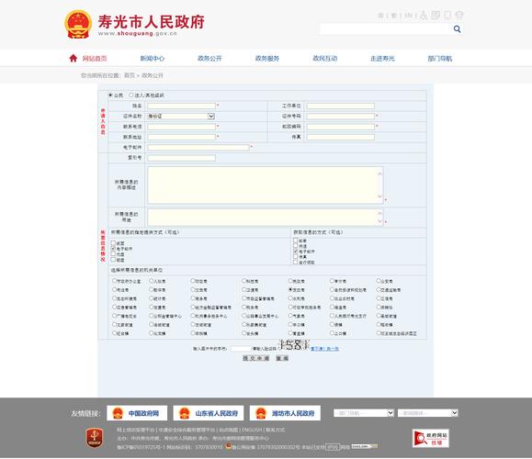
Task: Uncheck 电子邮件 under information format options
Action: [x=113, y=249]
